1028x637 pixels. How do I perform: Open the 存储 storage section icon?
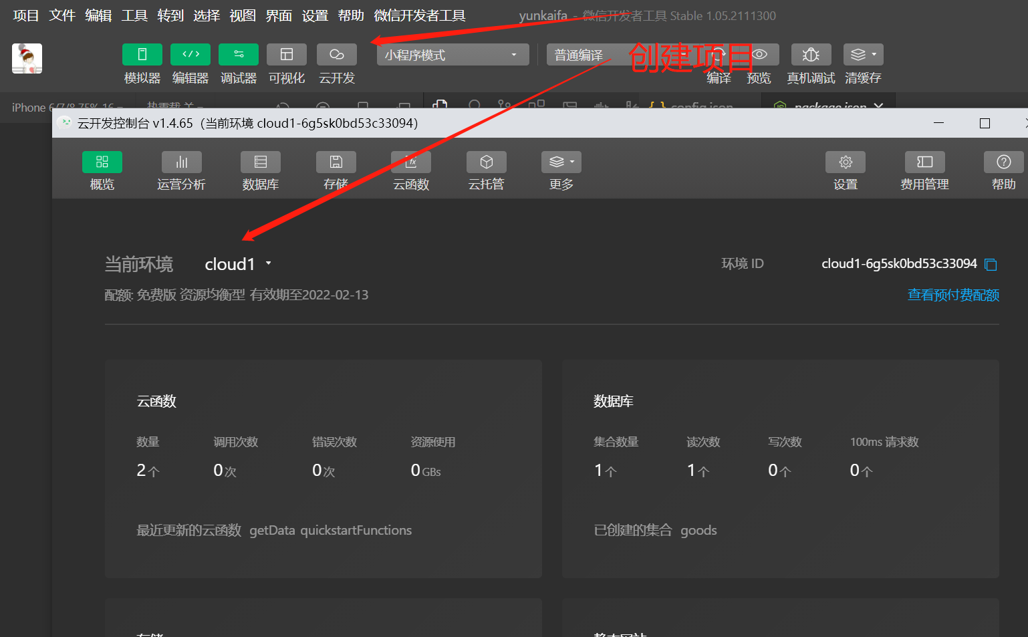tap(336, 162)
